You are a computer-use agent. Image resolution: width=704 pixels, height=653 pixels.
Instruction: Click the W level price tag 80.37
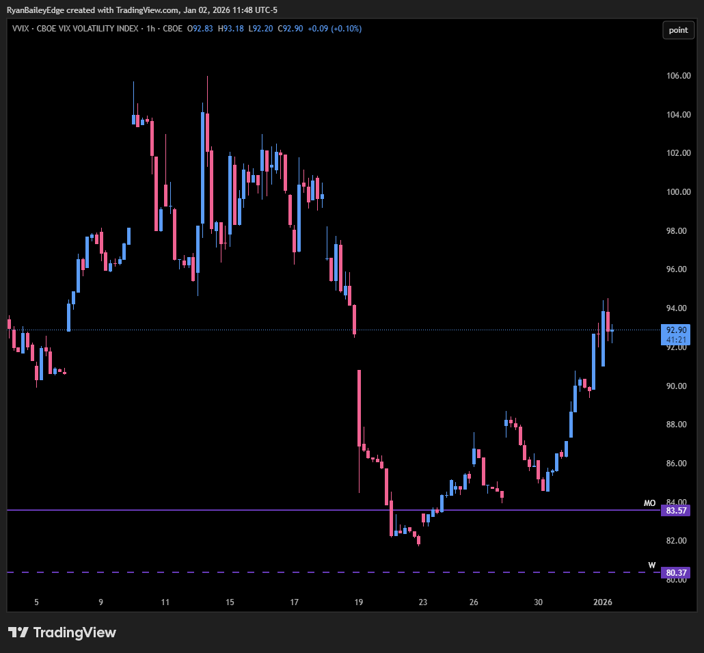[676, 572]
